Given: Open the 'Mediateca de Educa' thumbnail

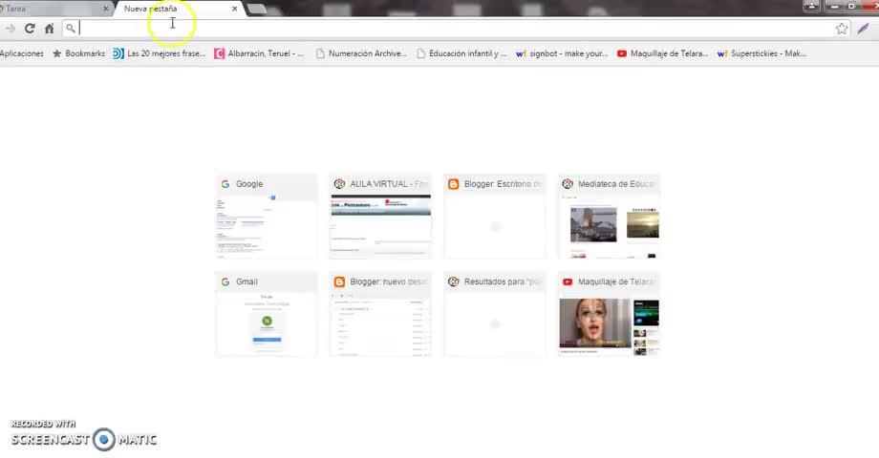Looking at the screenshot, I should tap(609, 217).
